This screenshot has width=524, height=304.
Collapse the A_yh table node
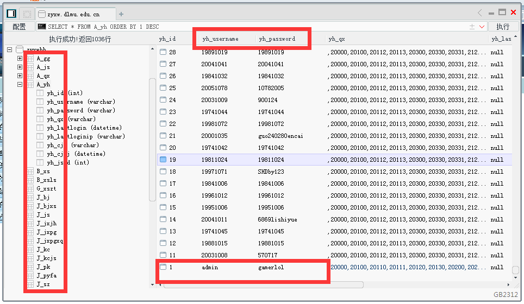coord(20,85)
